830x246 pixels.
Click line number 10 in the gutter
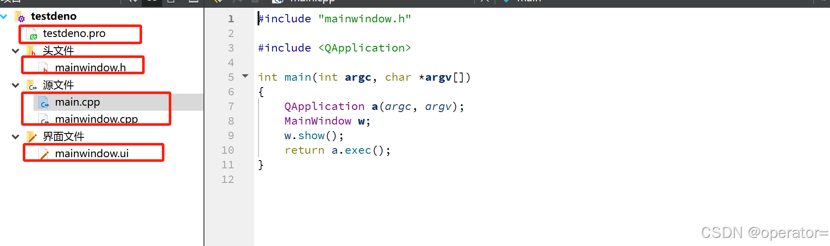point(228,150)
